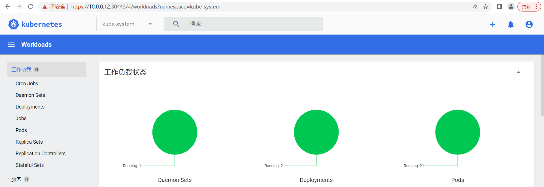Open the browser 更新 menu
544x187 pixels.
click(529, 7)
